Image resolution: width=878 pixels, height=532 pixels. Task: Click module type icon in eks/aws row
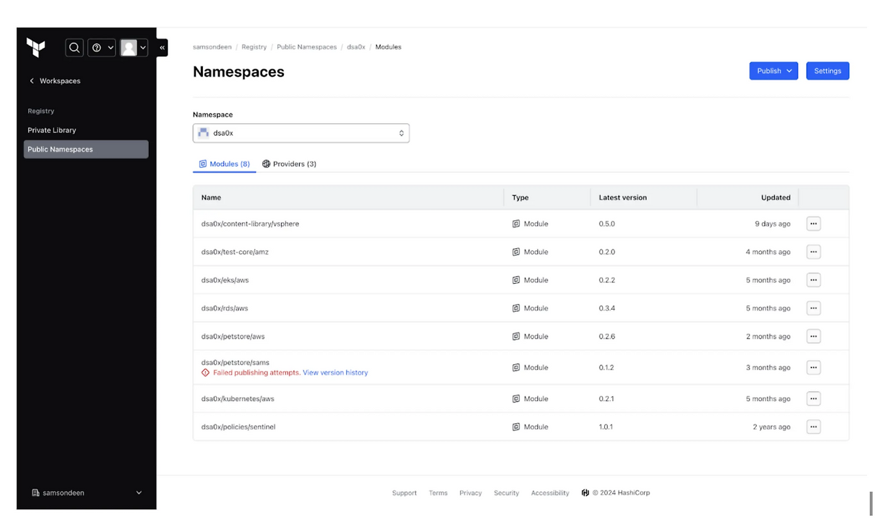pyautogui.click(x=516, y=280)
